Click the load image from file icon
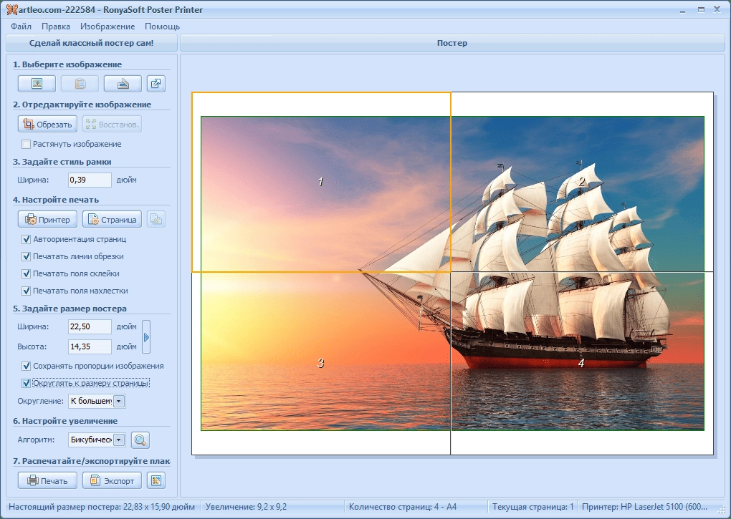731x519 pixels. (37, 84)
